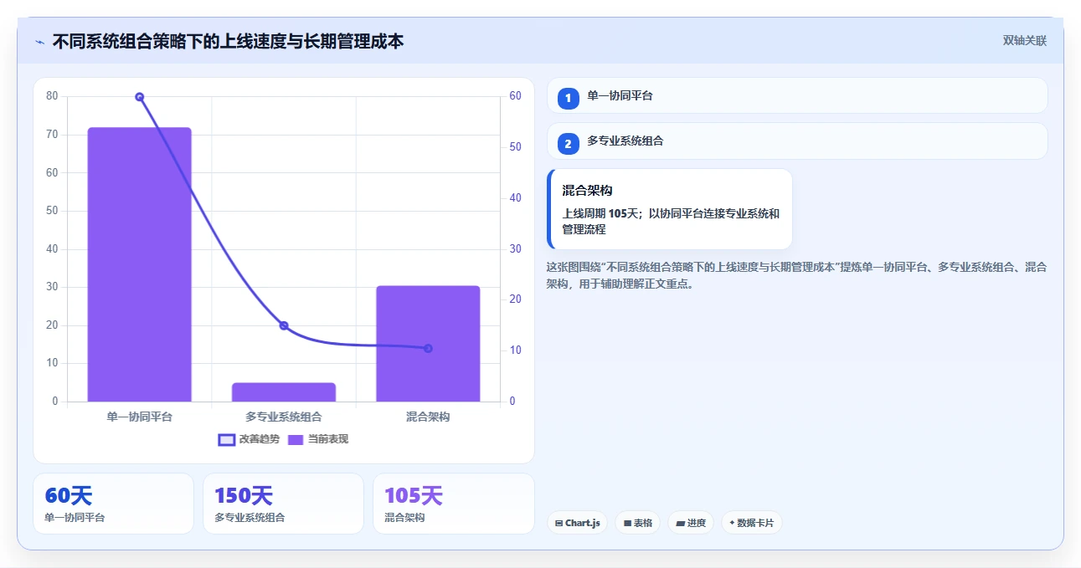
Task: Click the 双轴关联 label in header
Action: pos(1025,41)
